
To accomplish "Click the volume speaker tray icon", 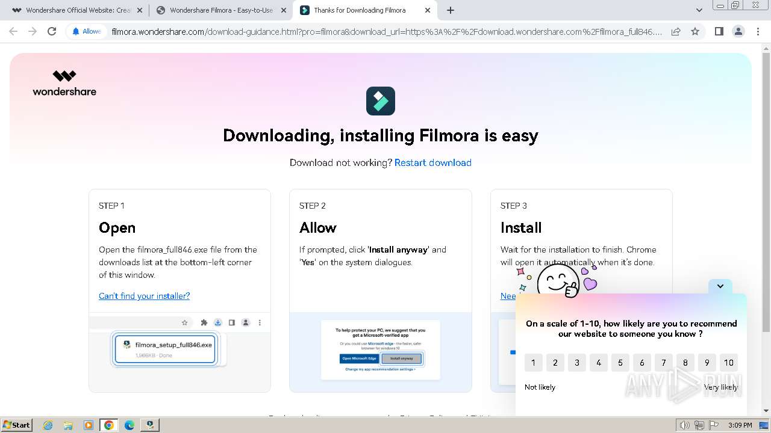I will [x=684, y=425].
